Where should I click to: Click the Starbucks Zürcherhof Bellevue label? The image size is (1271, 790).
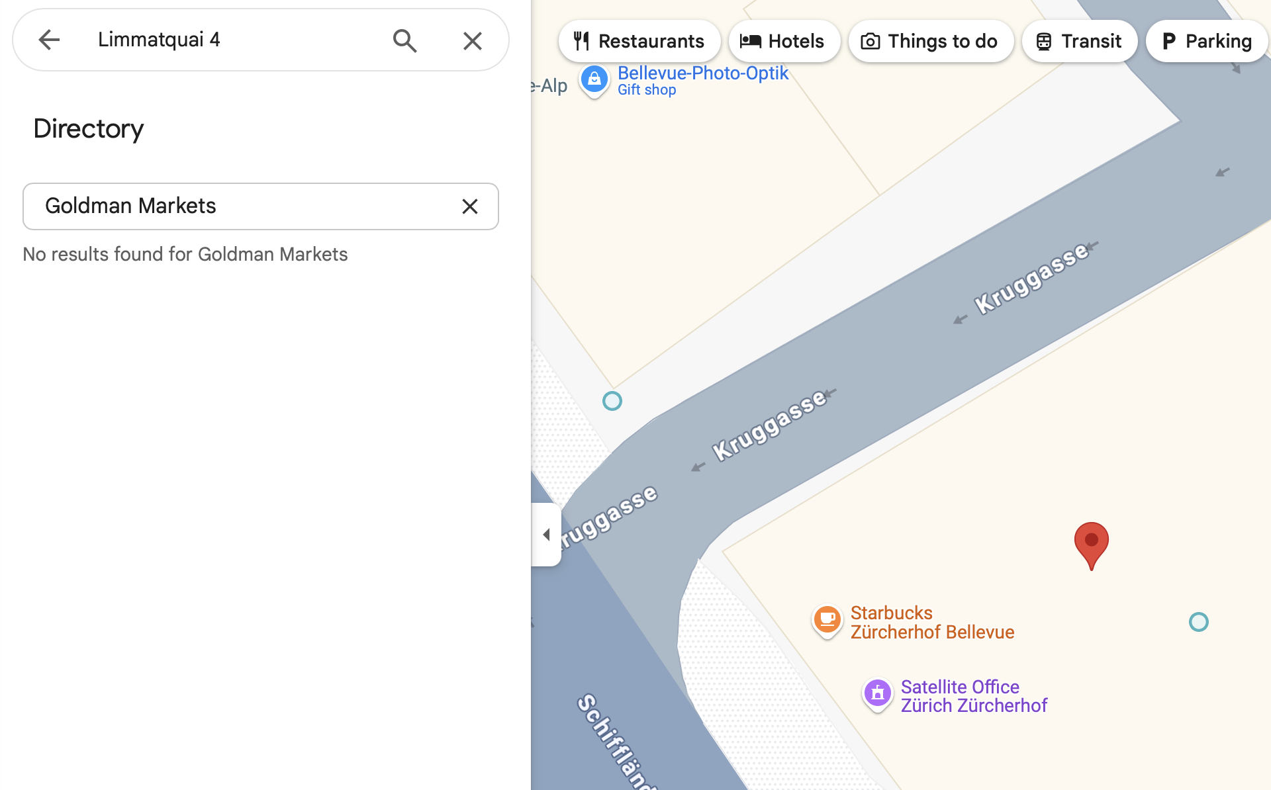pyautogui.click(x=932, y=623)
